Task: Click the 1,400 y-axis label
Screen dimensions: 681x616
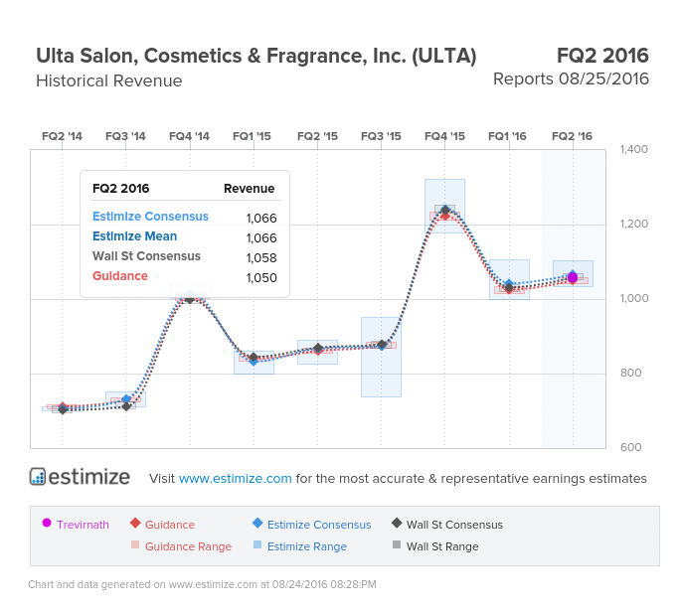Action: [x=634, y=149]
